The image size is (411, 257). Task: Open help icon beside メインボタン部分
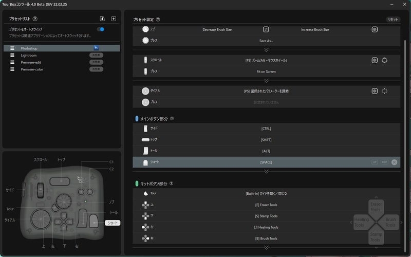click(x=172, y=119)
